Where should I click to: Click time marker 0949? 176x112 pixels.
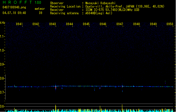(153, 24)
